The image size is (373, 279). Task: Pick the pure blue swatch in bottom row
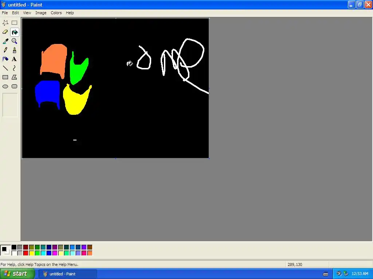pyautogui.click(x=49, y=253)
